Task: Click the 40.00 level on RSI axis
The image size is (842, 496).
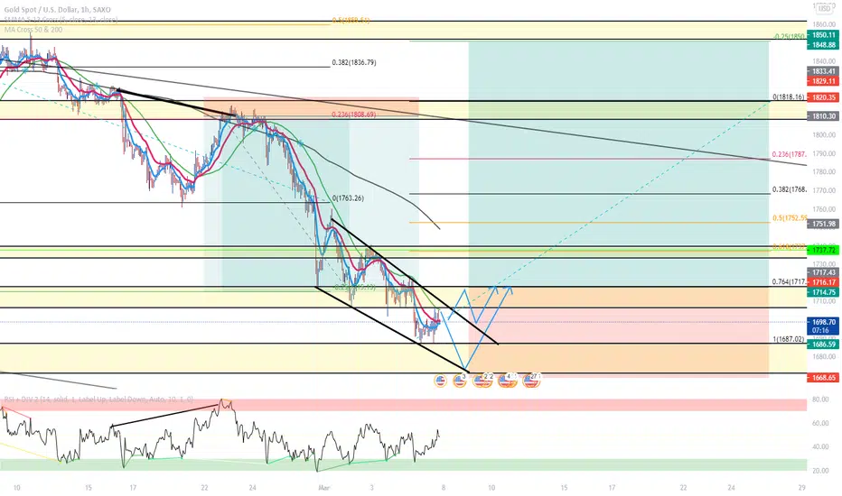Action: click(820, 446)
